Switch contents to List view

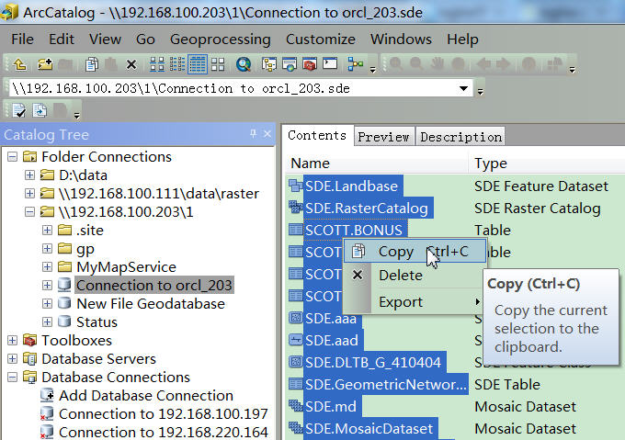click(x=177, y=64)
